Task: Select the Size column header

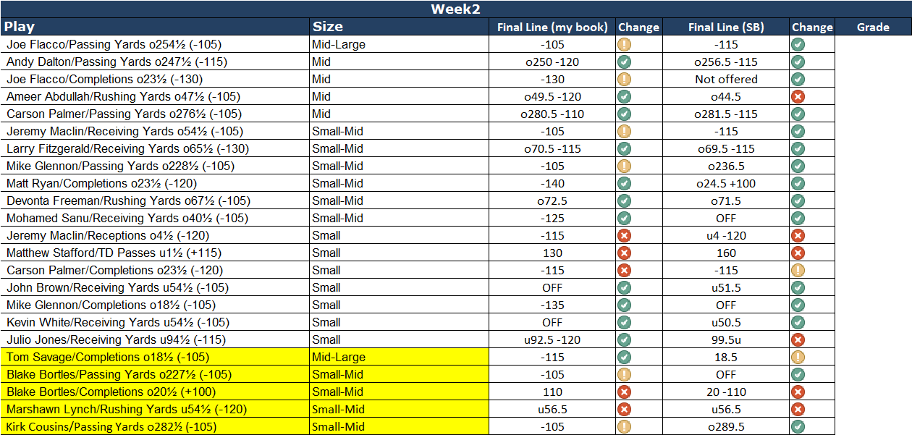Action: click(400, 27)
